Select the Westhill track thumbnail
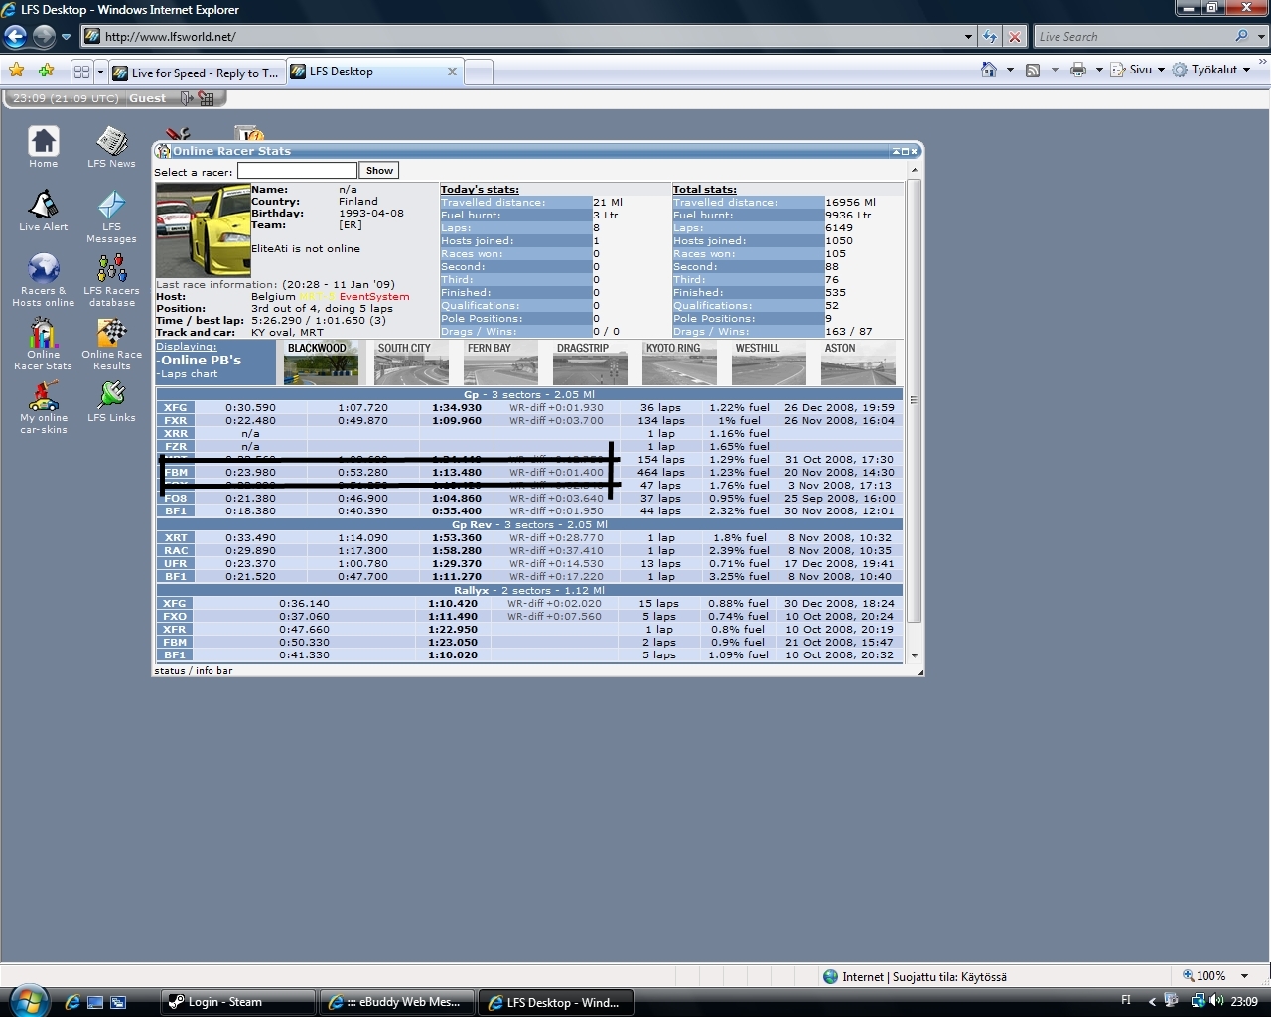 768,363
